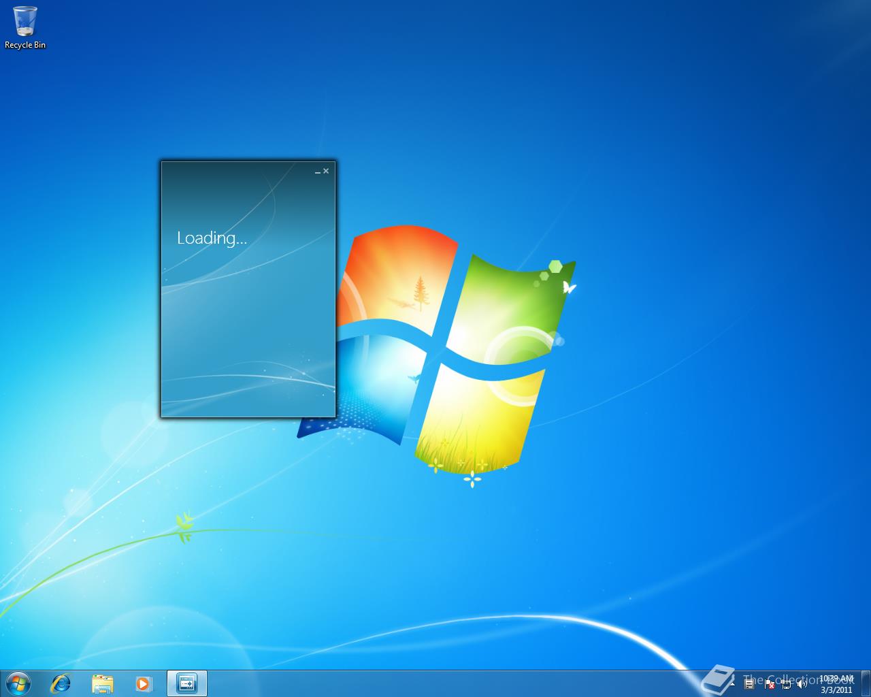This screenshot has height=697, width=871.
Task: Open the volume speaker tray icon
Action: [802, 684]
